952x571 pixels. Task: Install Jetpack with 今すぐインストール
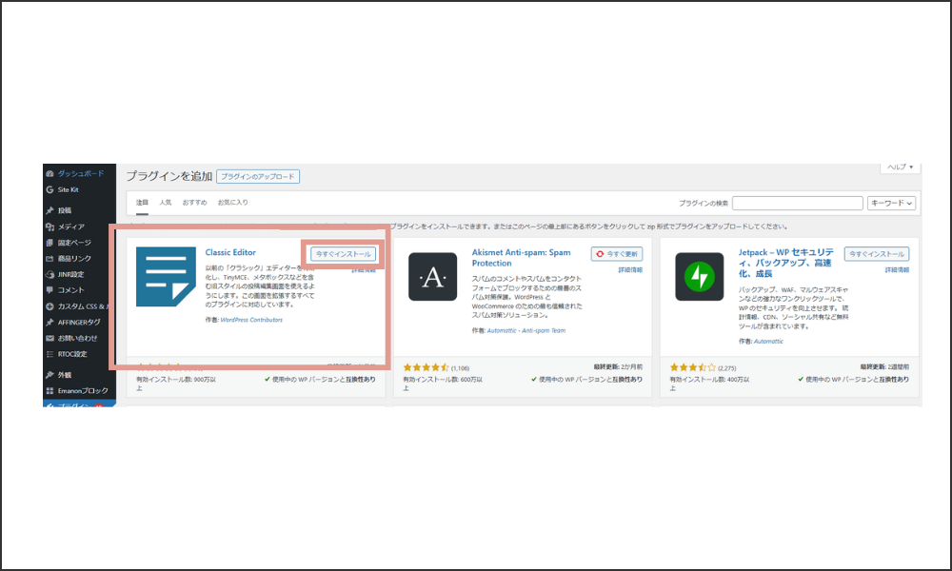point(877,254)
